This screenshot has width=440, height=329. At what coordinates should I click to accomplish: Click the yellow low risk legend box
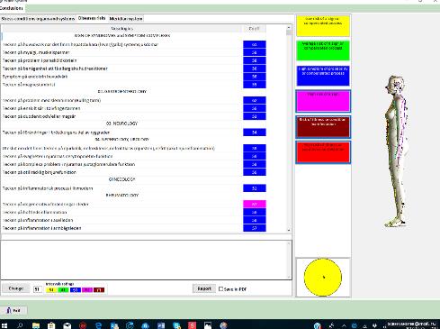point(323,26)
